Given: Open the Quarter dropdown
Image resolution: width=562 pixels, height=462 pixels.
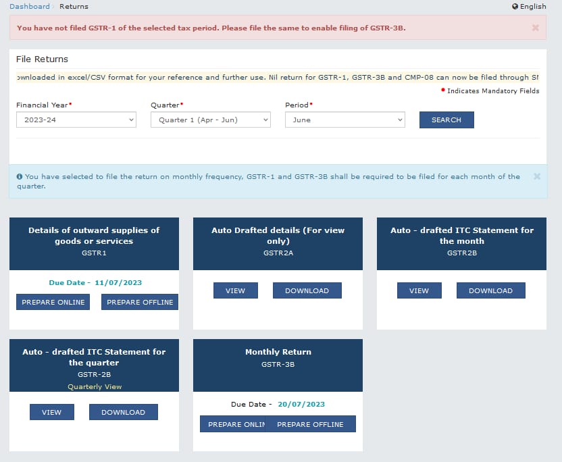Looking at the screenshot, I should point(210,120).
